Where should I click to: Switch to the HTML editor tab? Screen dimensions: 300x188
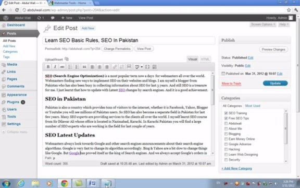point(205,60)
